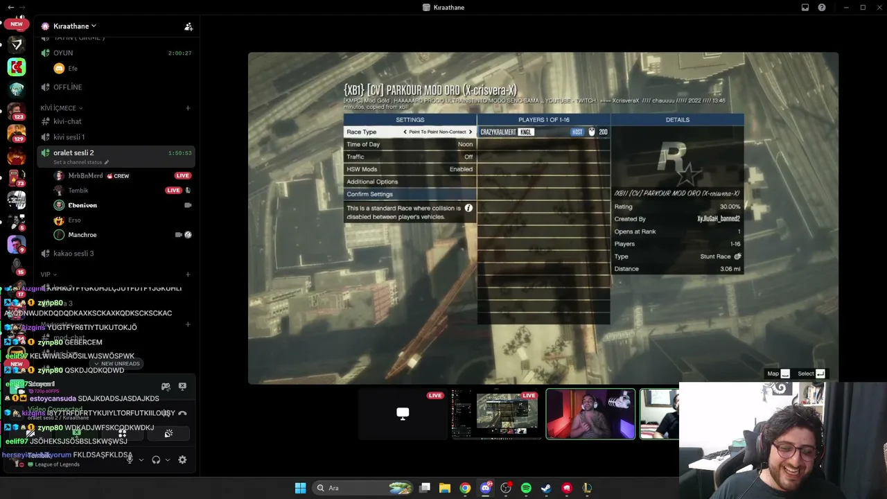
Task: Stop screen sharing with the monitor X icon
Action: (182, 387)
